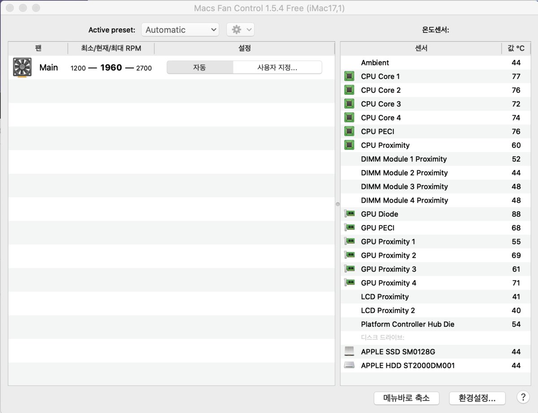The height and width of the screenshot is (413, 538).
Task: Click the CPU PECI chip icon
Action: click(x=349, y=131)
